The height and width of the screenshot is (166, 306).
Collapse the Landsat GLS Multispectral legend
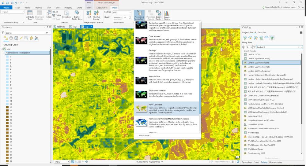(x=4, y=53)
